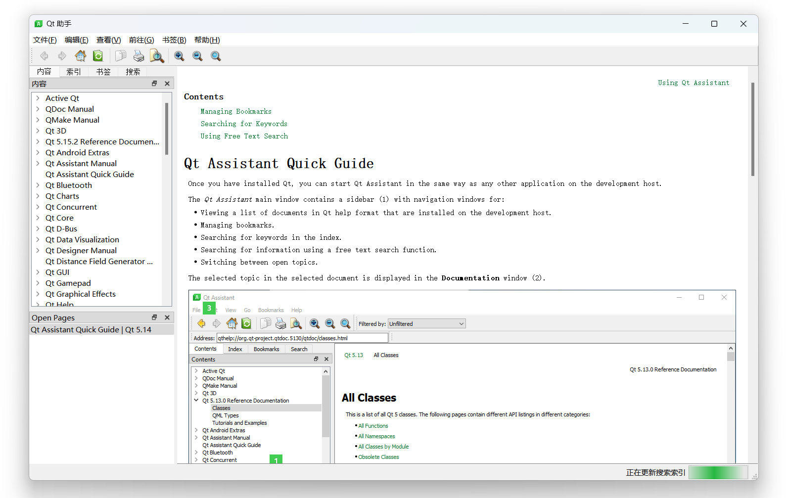Follow the Using Free Text Search link
This screenshot has width=786, height=498.
click(x=244, y=136)
